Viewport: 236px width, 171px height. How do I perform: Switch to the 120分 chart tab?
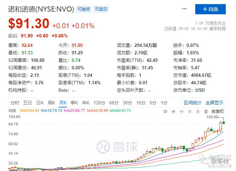(x=99, y=103)
